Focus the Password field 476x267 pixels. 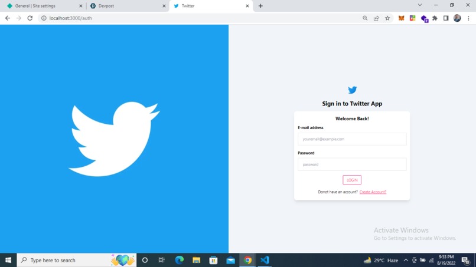(352, 164)
